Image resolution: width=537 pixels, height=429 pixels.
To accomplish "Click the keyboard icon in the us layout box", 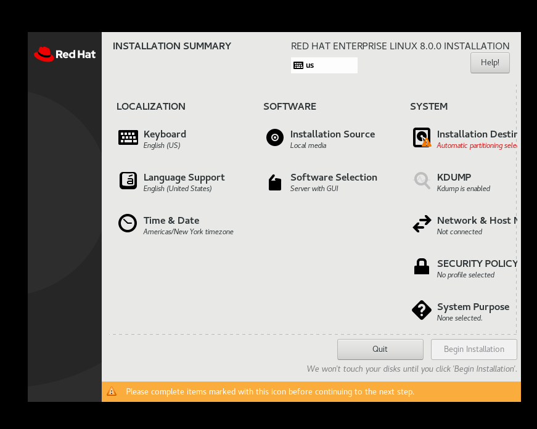I will point(298,65).
